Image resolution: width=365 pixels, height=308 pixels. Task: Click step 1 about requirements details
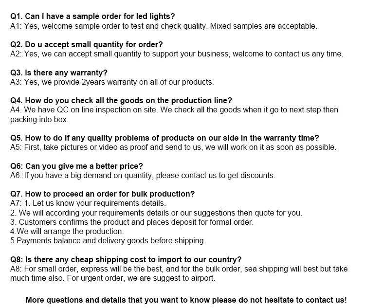[x=88, y=203]
